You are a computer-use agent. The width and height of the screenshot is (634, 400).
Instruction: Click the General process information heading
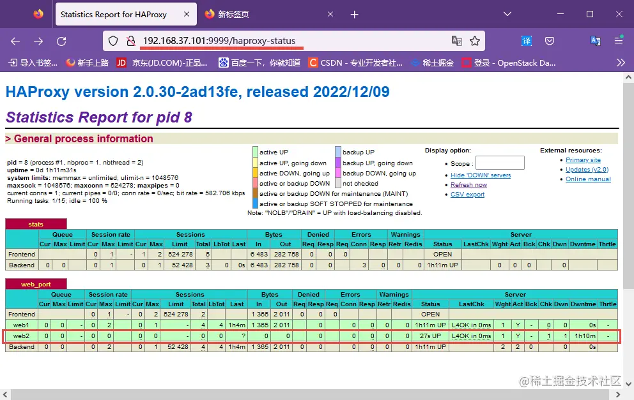tap(83, 138)
